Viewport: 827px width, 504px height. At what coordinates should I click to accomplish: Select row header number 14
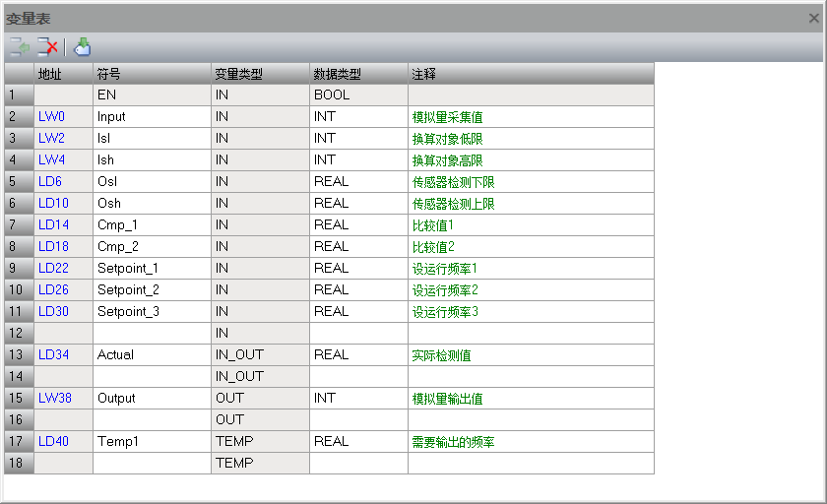pos(19,376)
